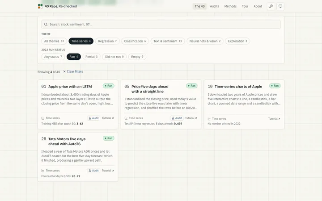Click the Showing 4 of 40 text
This screenshot has height=201, width=322.
click(49, 72)
